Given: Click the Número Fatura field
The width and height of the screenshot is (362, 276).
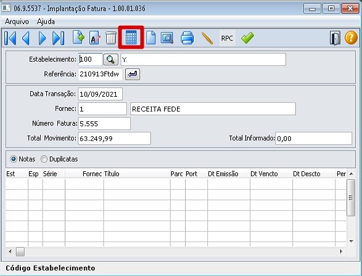Looking at the screenshot, I should point(104,124).
